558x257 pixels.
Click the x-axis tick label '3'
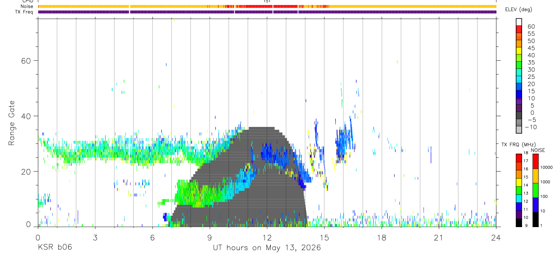95,238
